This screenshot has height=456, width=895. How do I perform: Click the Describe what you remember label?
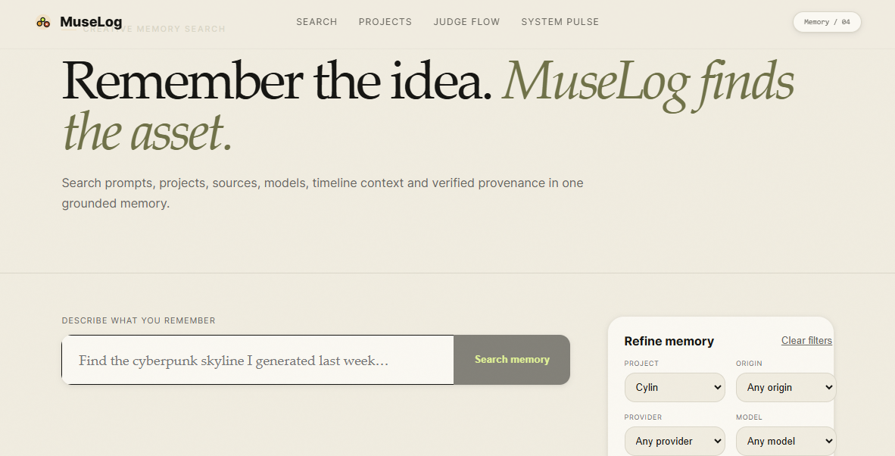coord(139,320)
